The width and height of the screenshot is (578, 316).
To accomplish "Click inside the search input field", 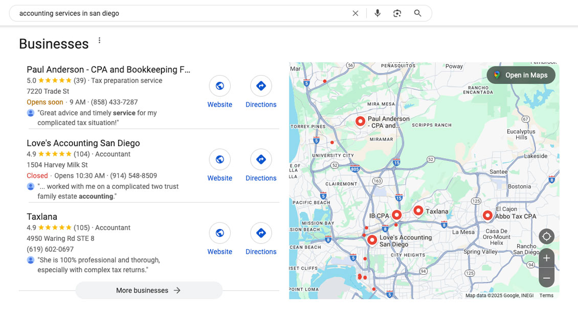I will (153, 13).
